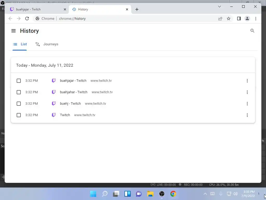Screen dimensions: 266x200
Task: Click Twitch favicon of buehjajar entry
Action: point(54,81)
